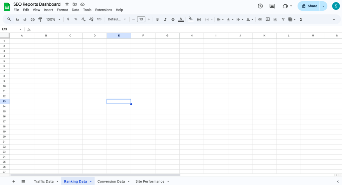Insert a chart

276,19
